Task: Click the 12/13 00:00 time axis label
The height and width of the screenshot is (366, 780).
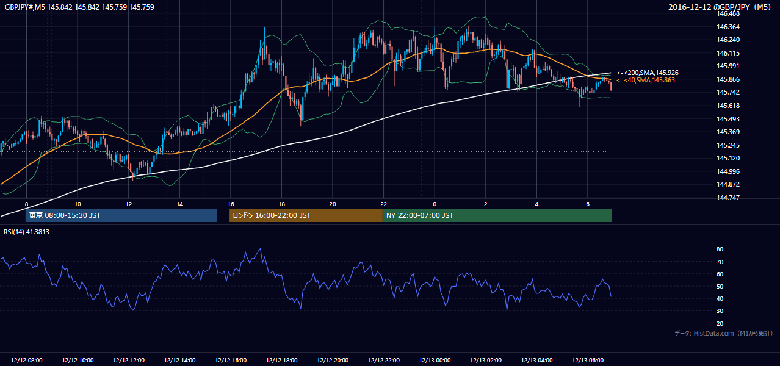Action: pyautogui.click(x=435, y=360)
